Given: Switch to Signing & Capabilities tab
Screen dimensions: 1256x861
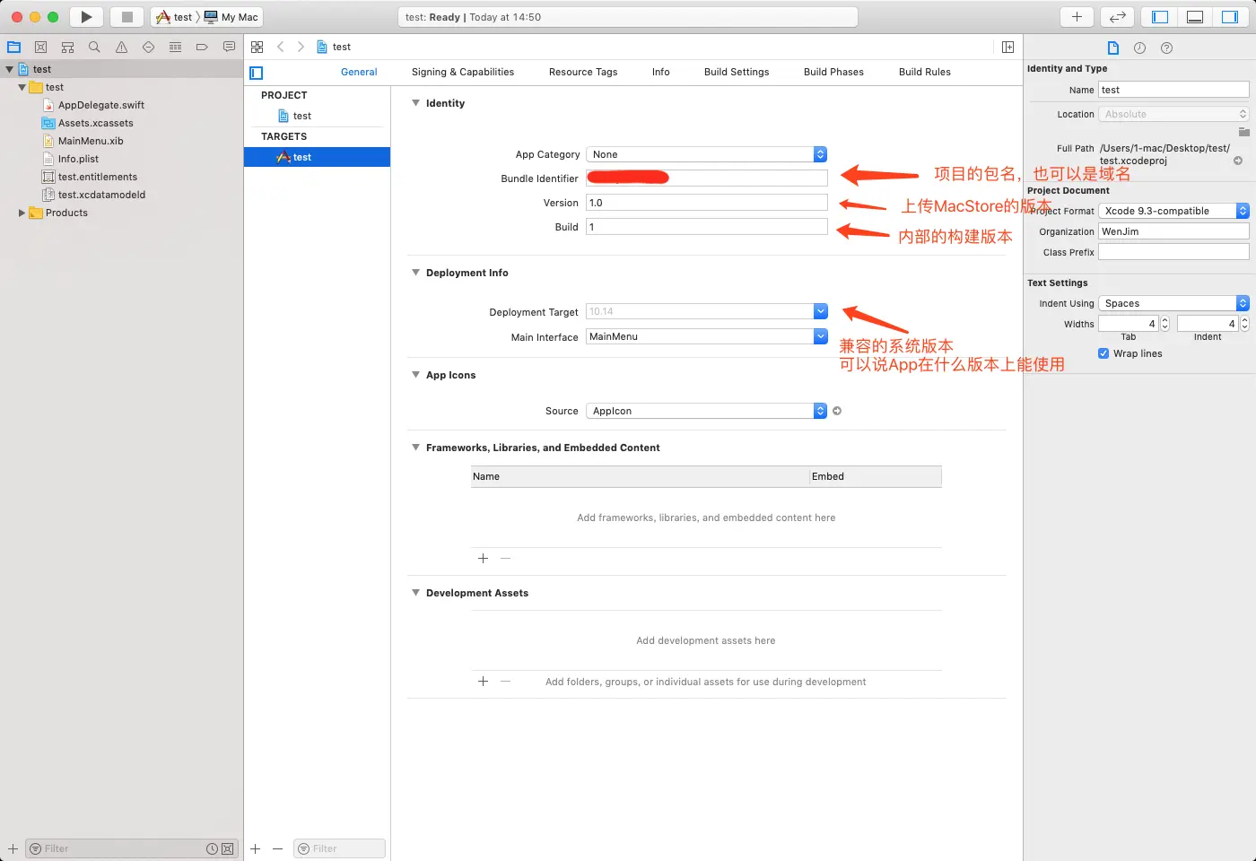Looking at the screenshot, I should (x=463, y=72).
